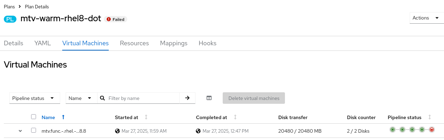This screenshot has height=140, width=444.
Task: Sort by Completed at column arrows
Action: [x=235, y=117]
